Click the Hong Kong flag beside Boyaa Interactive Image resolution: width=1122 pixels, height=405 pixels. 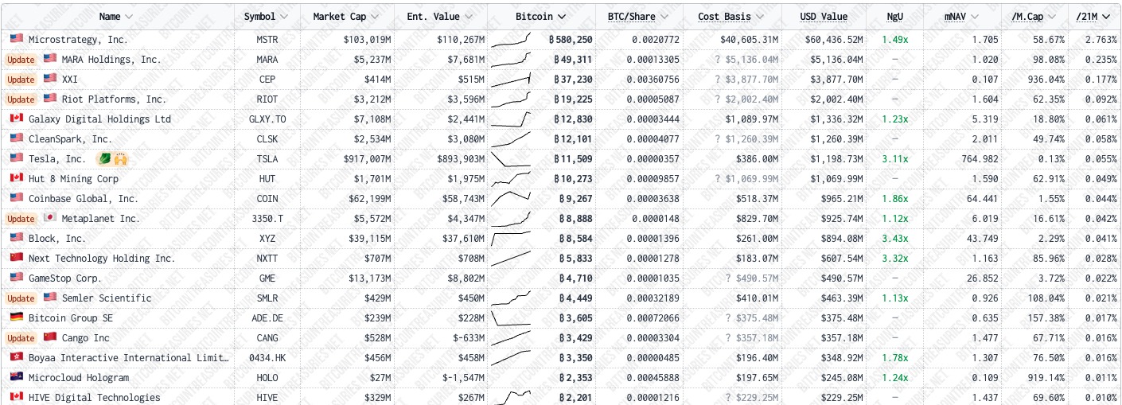pyautogui.click(x=17, y=357)
